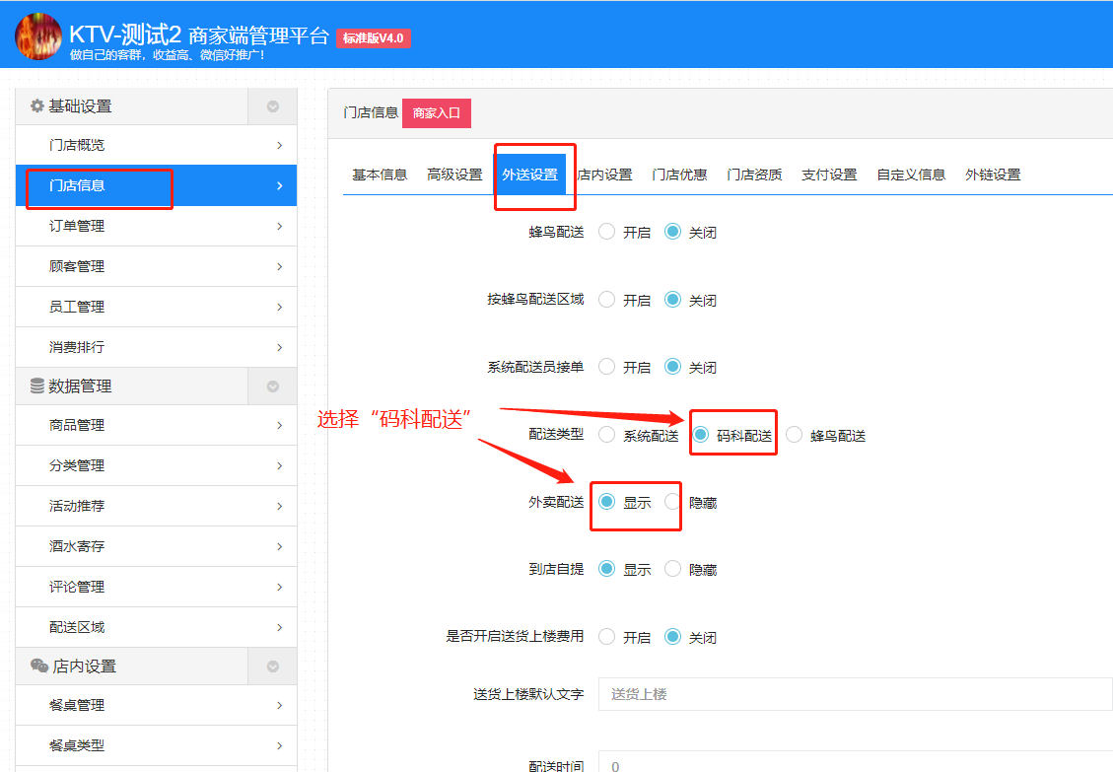Click the KTV-测试2 logo avatar
This screenshot has width=1113, height=772.
tap(37, 39)
